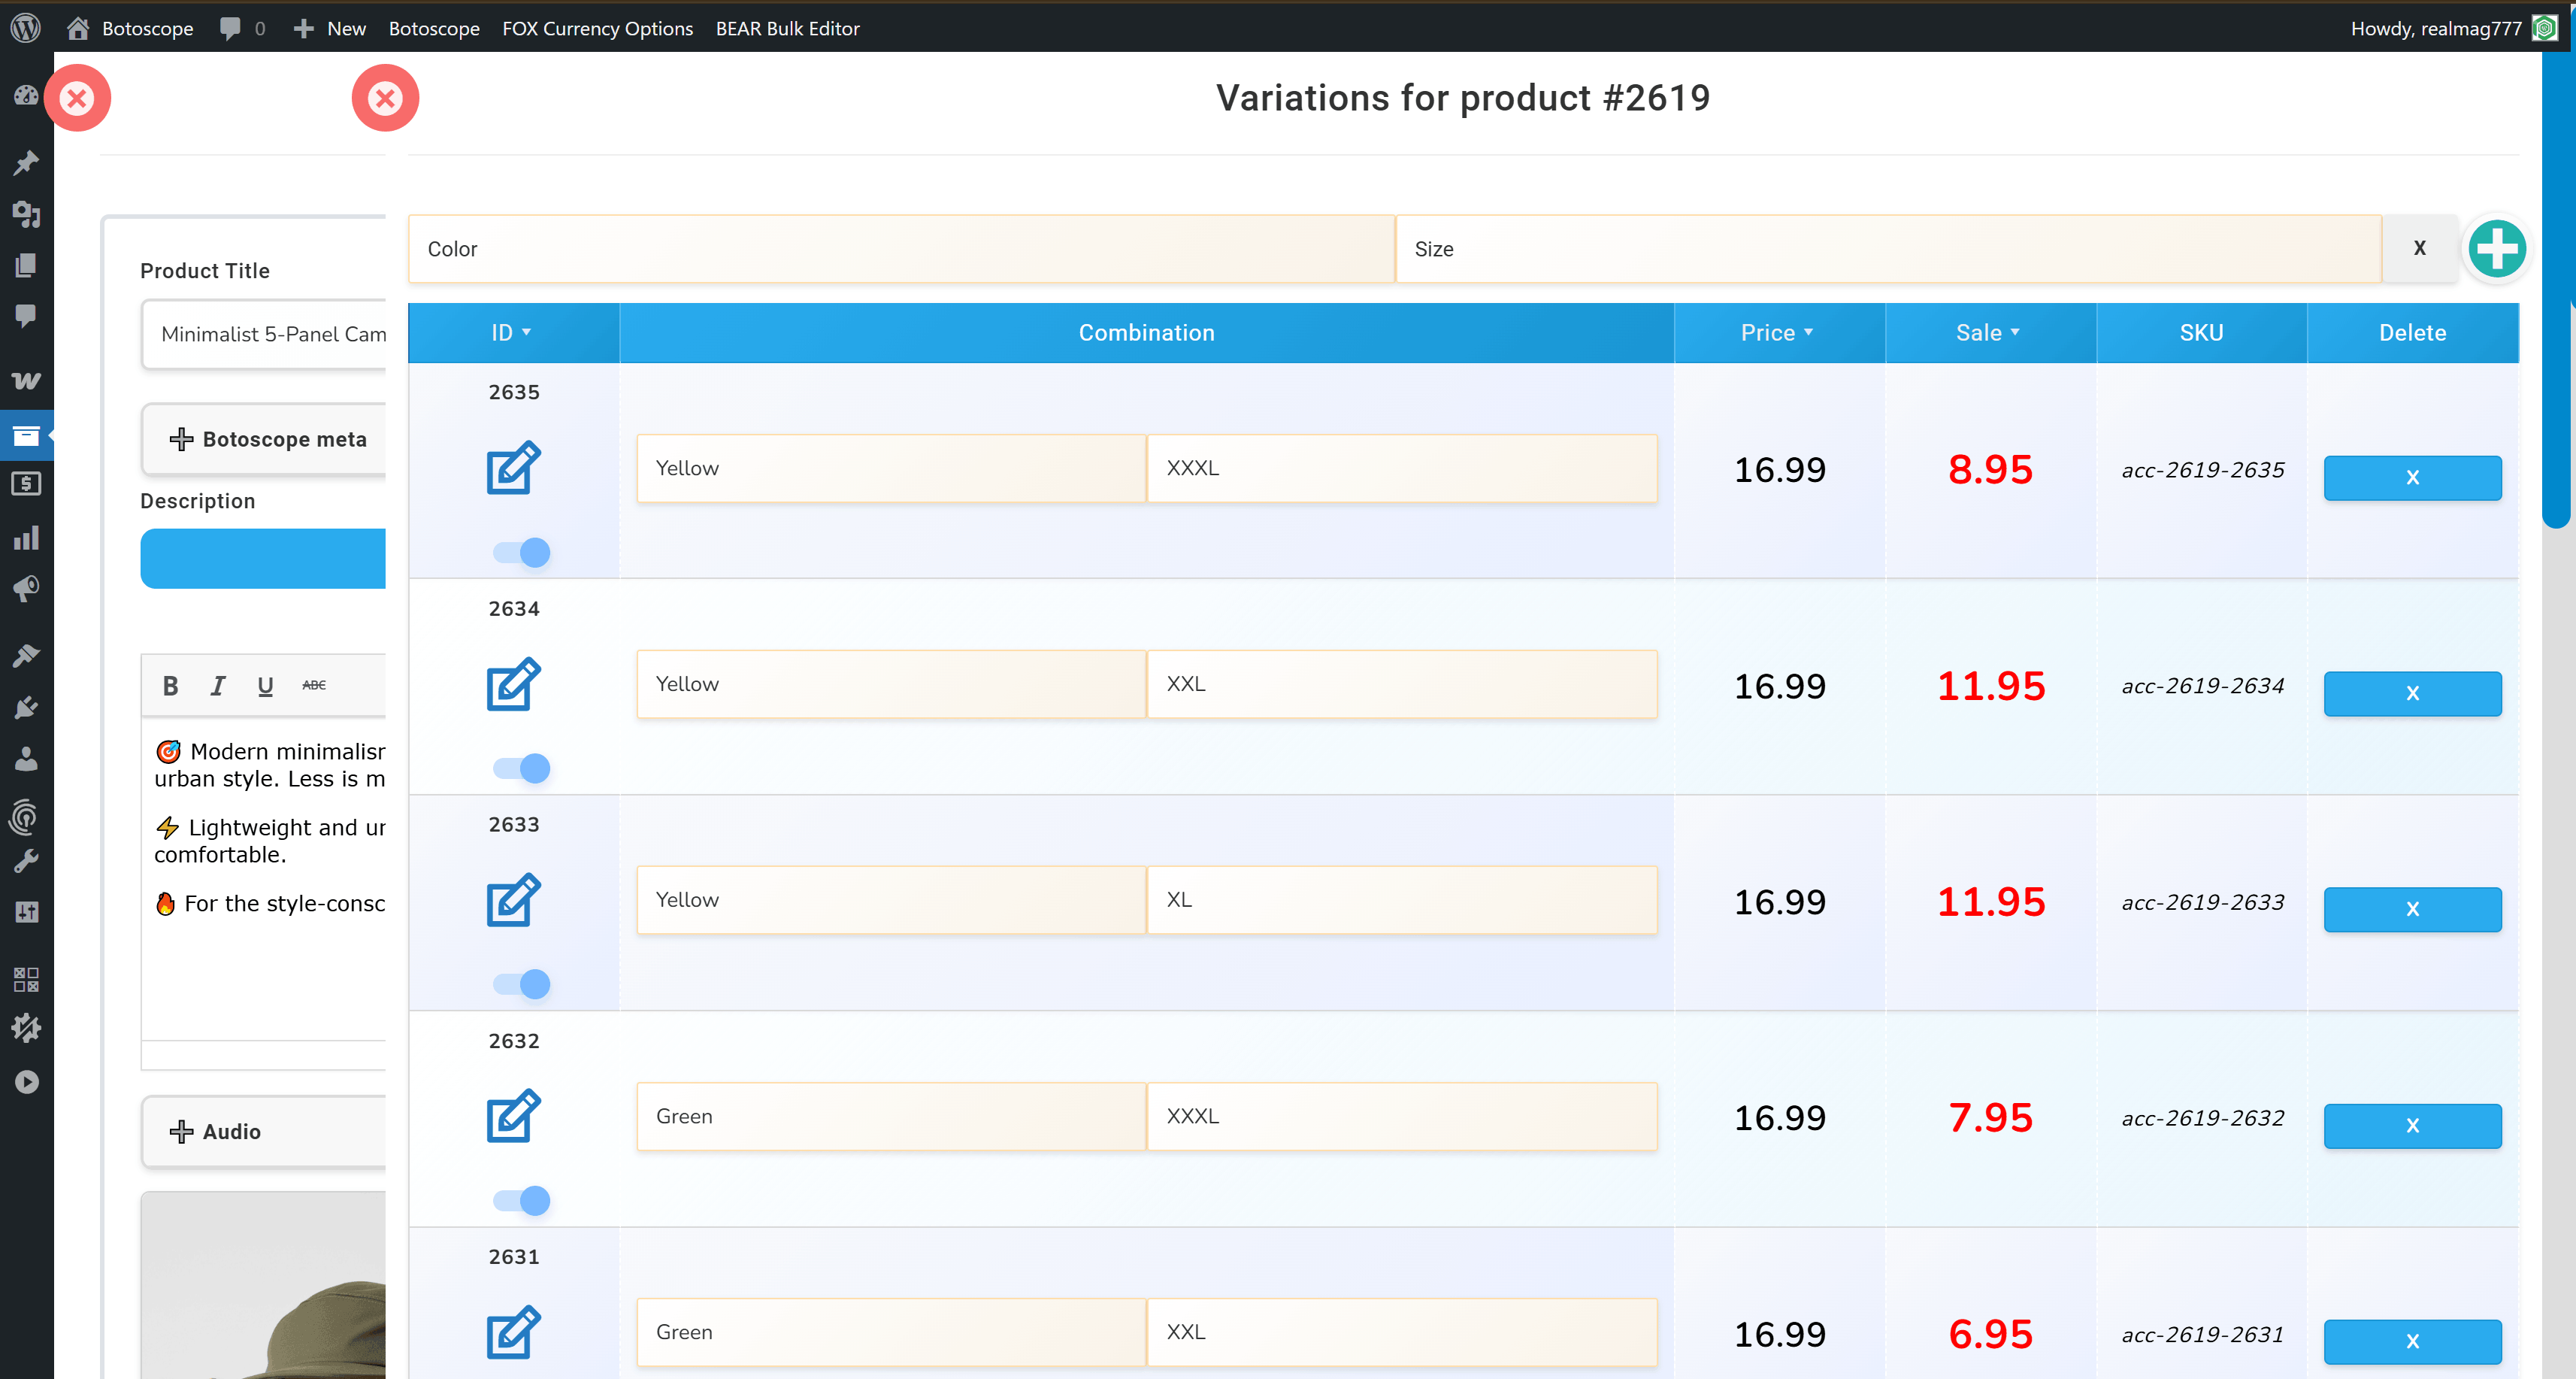This screenshot has width=2576, height=1379.
Task: Select the Users sidebar icon
Action: (27, 759)
